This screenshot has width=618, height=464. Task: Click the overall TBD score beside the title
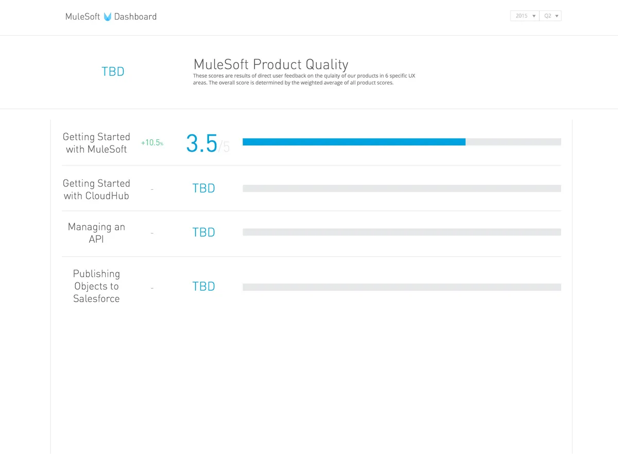[x=113, y=72]
